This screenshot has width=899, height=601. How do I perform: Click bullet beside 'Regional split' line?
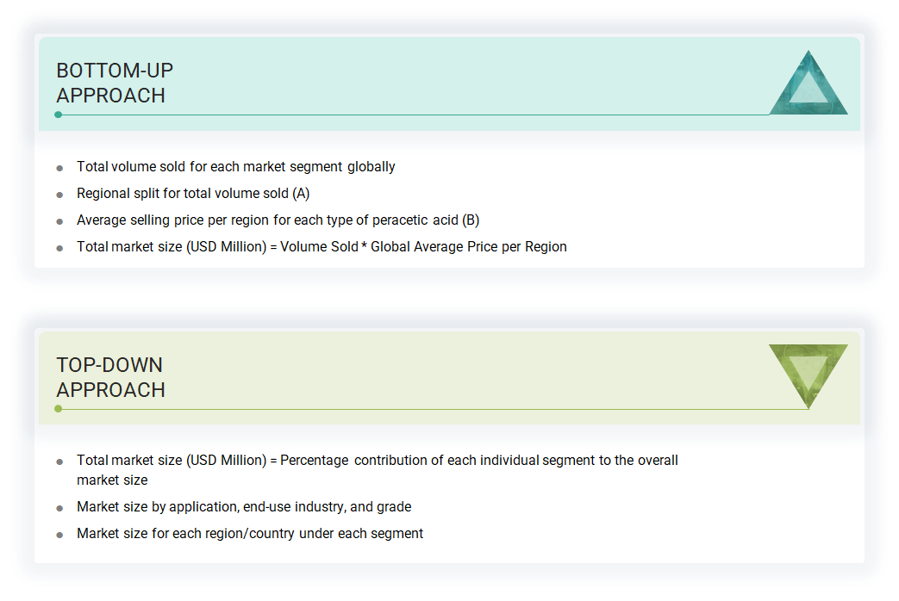(59, 195)
